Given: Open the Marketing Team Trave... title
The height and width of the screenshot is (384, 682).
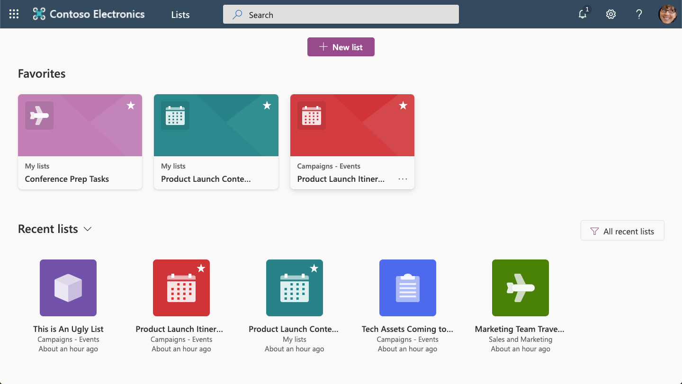Looking at the screenshot, I should (520, 329).
